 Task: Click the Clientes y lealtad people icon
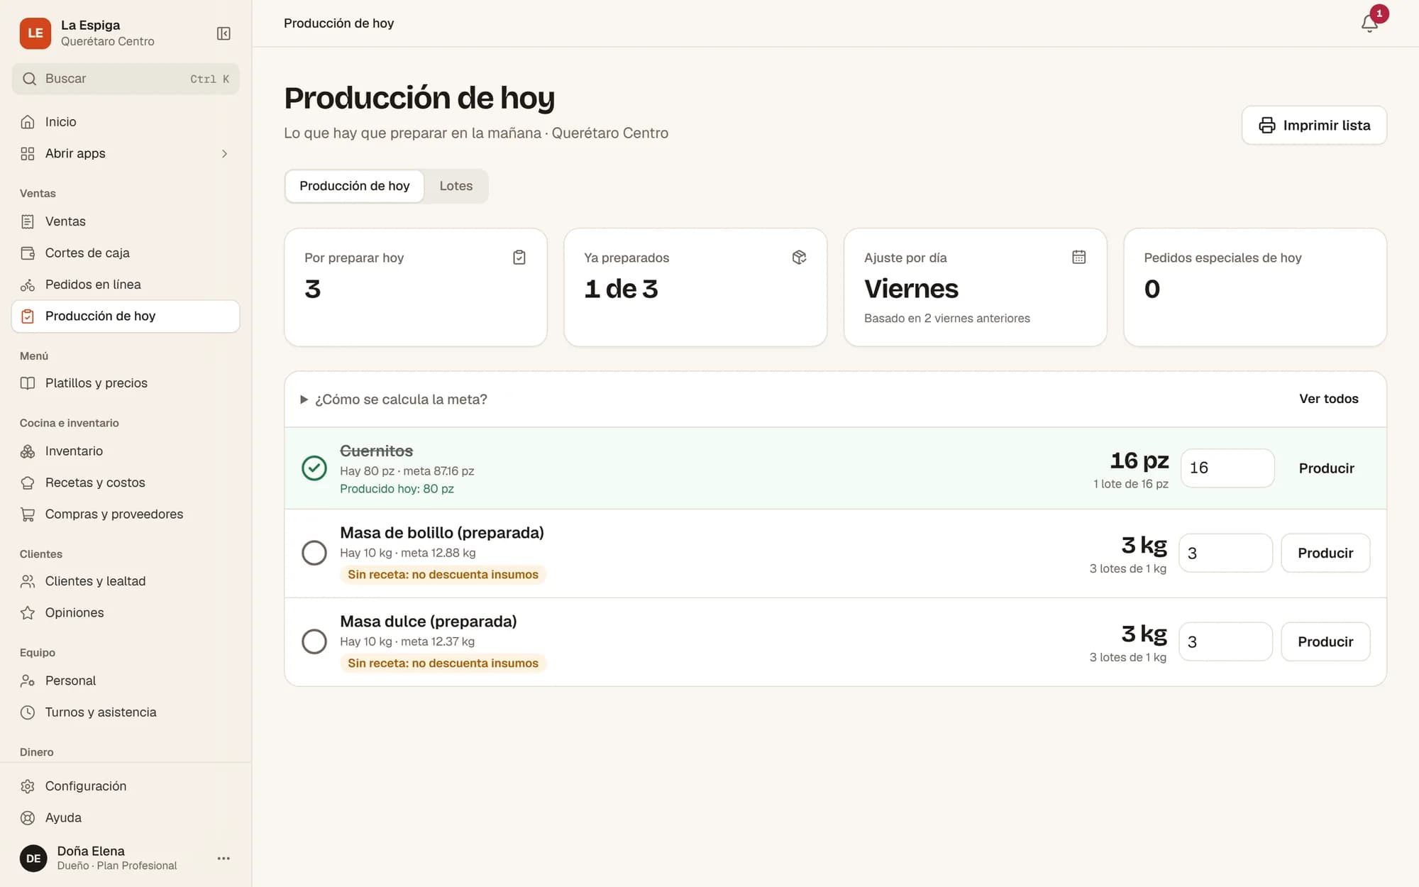click(x=28, y=581)
